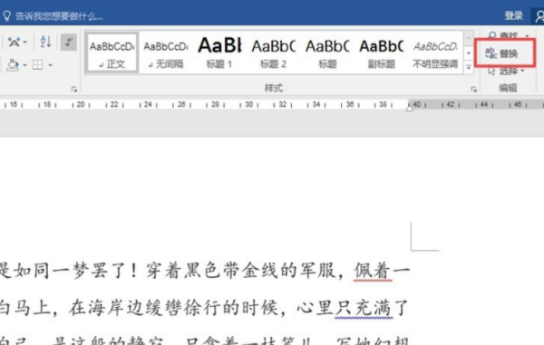
Task: Type in the Tell Me search box
Action: 59,16
